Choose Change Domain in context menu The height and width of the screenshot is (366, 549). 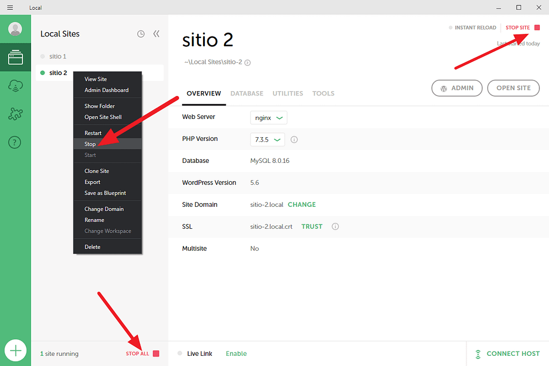point(107,209)
